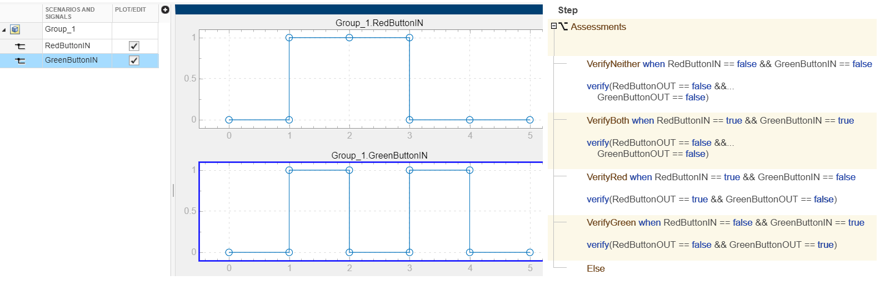Click GreenButtonIN high point at time 4
Viewport: 880px width, 285px height.
[x=469, y=170]
